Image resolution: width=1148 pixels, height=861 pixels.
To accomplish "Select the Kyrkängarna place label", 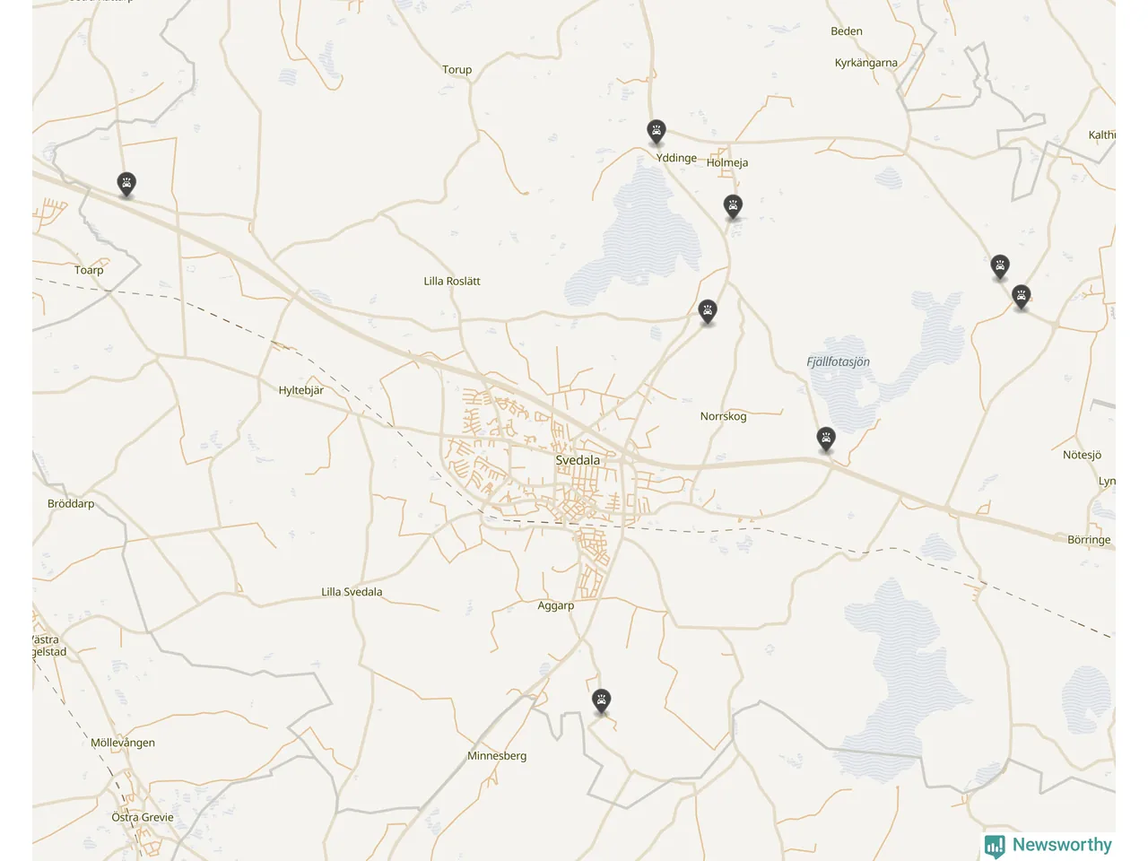I will [x=865, y=63].
